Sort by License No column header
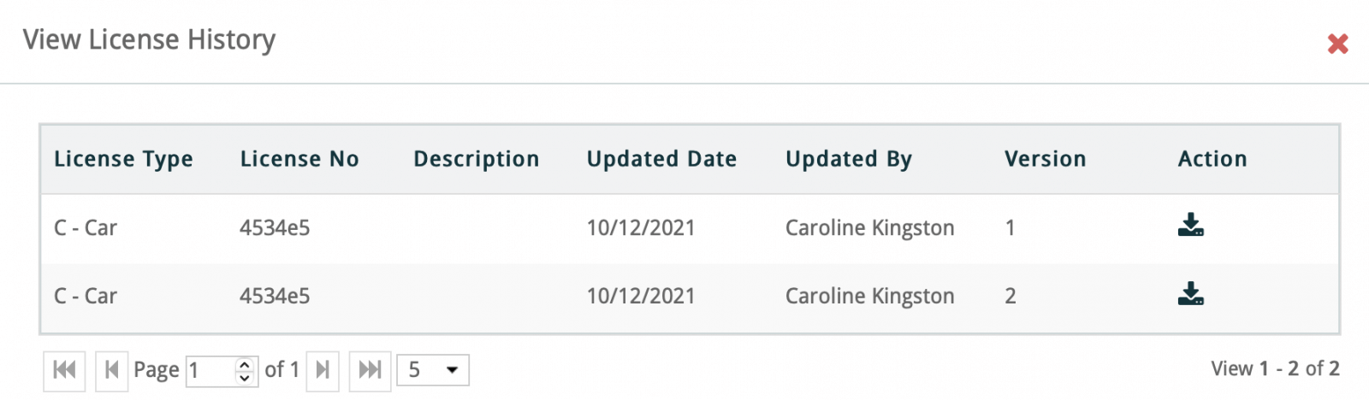Screen dimensions: 1369x400 pos(299,159)
